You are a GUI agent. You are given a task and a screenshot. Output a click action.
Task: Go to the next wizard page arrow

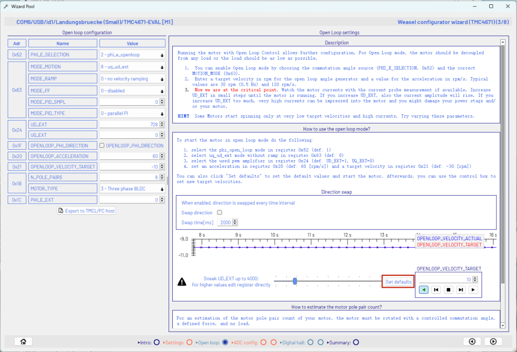coord(493,341)
